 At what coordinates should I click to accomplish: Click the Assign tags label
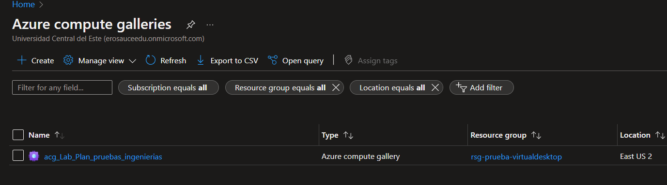[x=378, y=60]
